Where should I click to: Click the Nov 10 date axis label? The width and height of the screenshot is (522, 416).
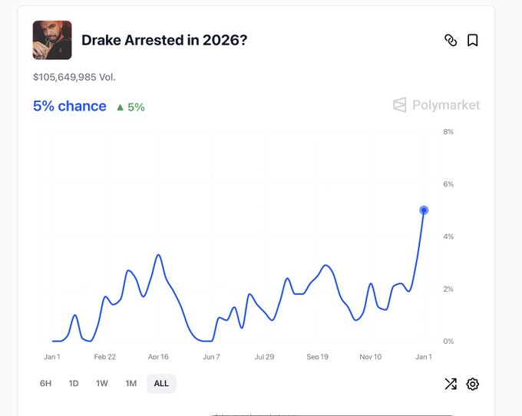click(x=371, y=357)
